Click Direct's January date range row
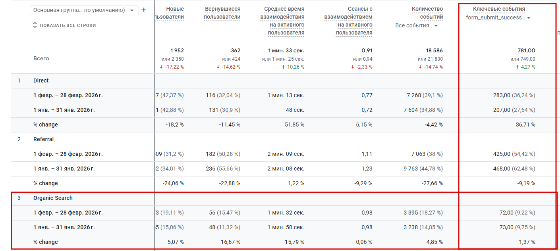Image resolution: width=560 pixels, height=251 pixels. [x=64, y=110]
